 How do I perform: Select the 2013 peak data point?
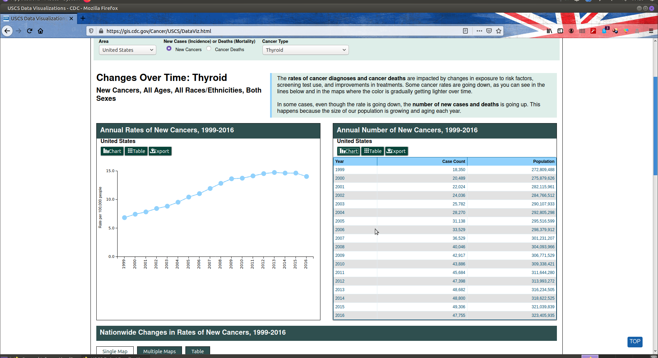274,172
